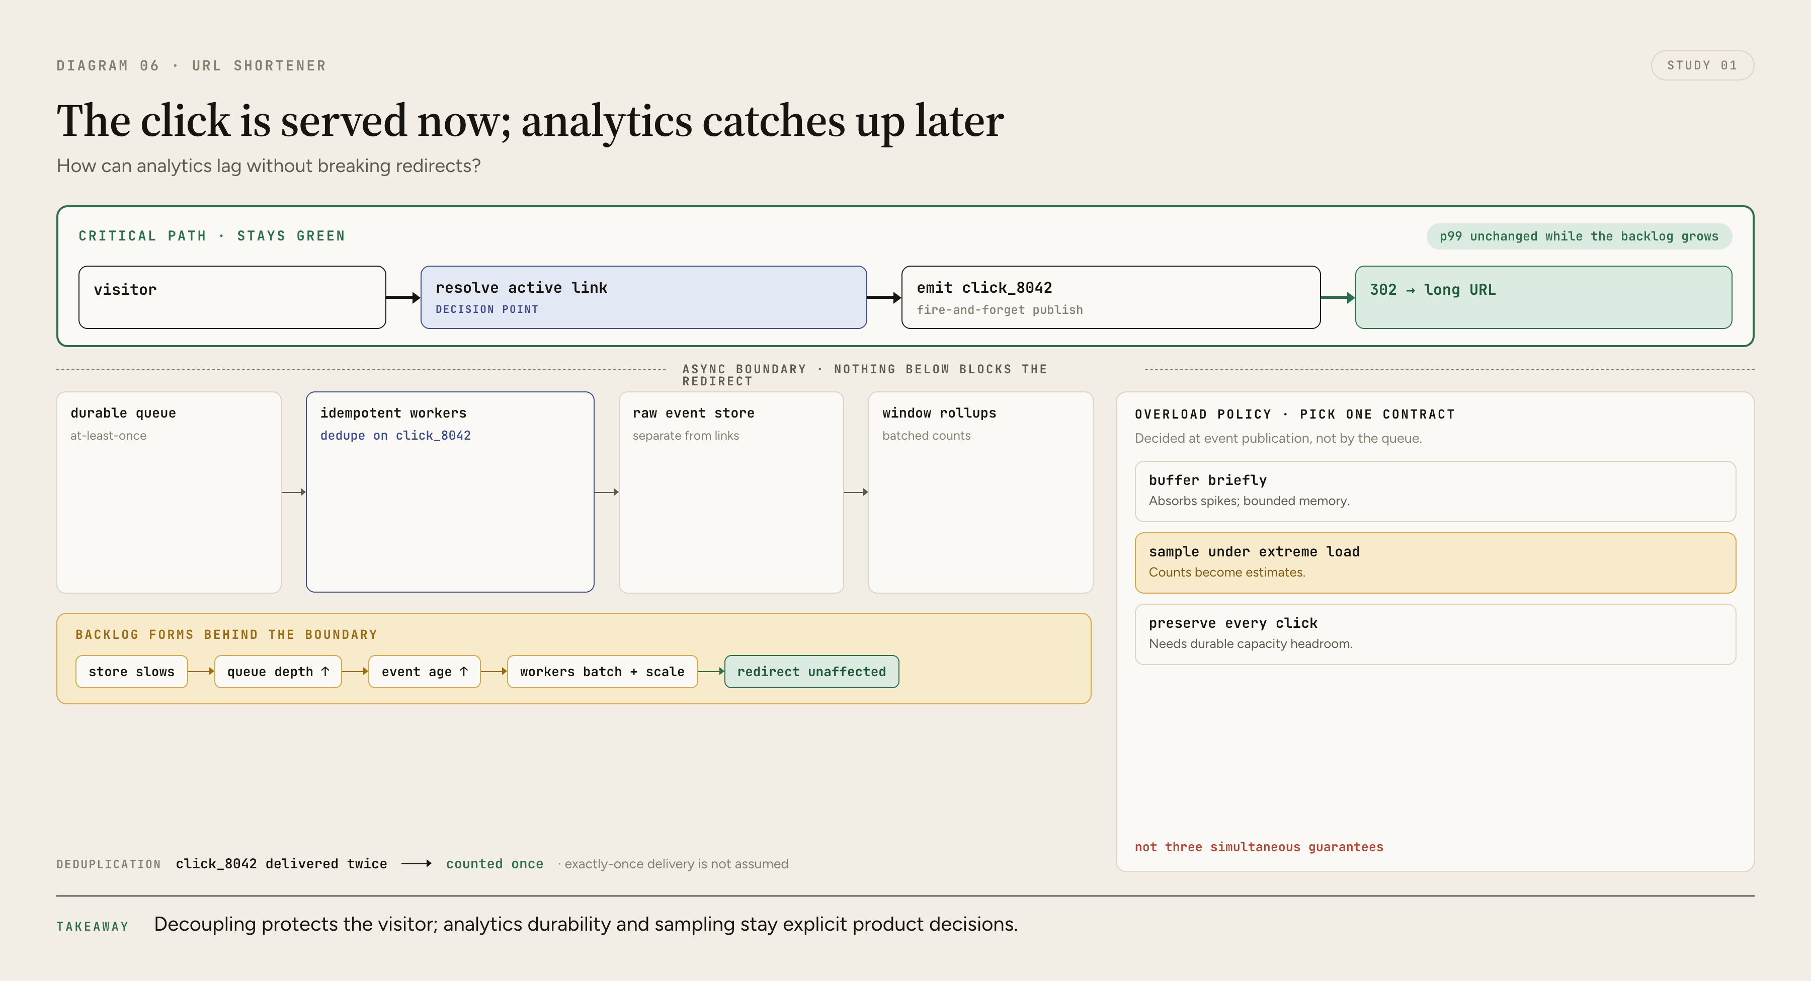Click the 'counted once' text
This screenshot has width=1811, height=981.
point(494,864)
